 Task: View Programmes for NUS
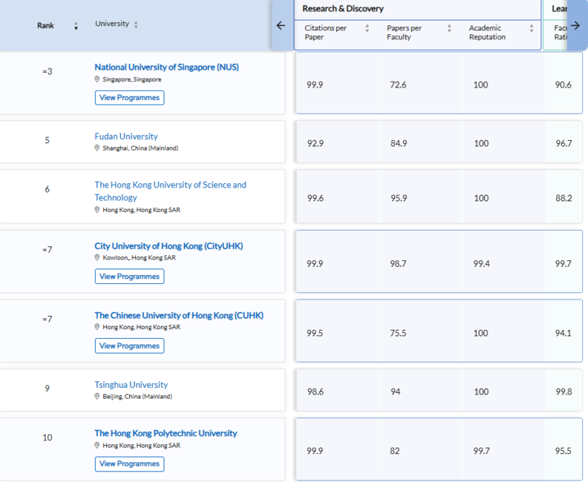(x=129, y=98)
